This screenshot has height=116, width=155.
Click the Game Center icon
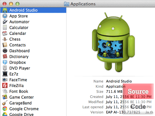pyautogui.click(x=5, y=97)
